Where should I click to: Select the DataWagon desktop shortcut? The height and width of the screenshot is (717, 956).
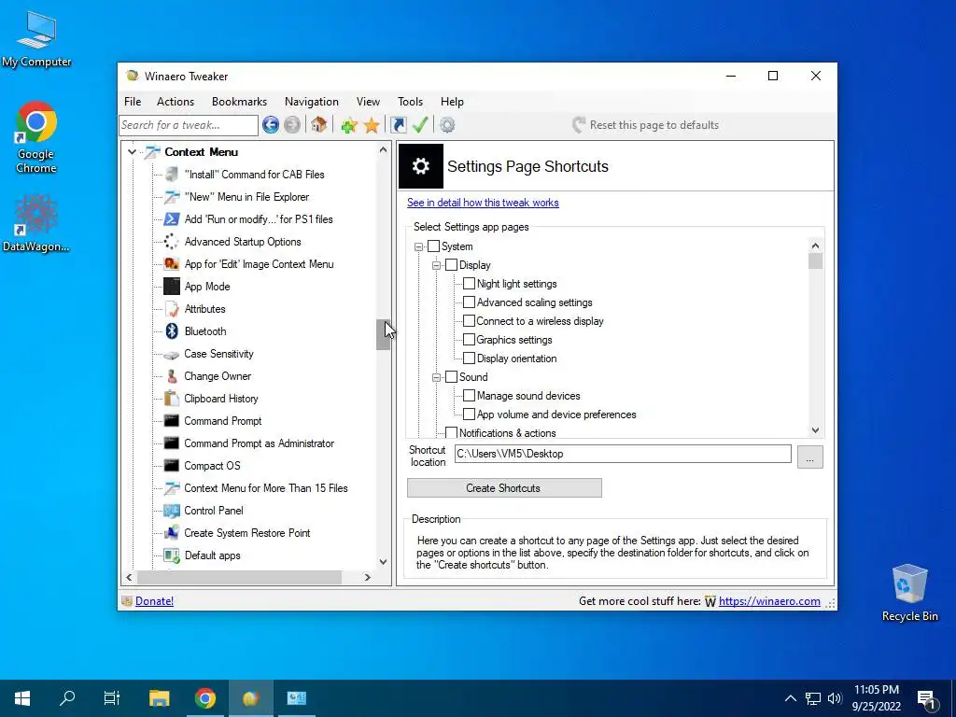(36, 222)
